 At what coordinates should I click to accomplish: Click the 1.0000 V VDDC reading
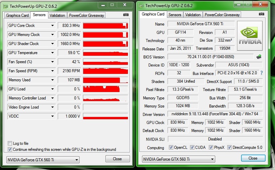(69, 116)
